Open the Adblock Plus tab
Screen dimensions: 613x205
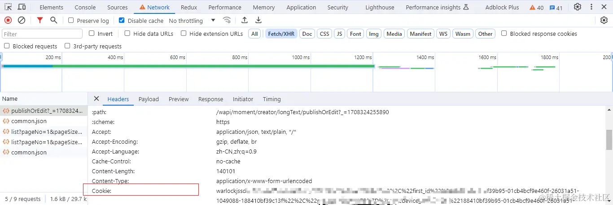(502, 7)
